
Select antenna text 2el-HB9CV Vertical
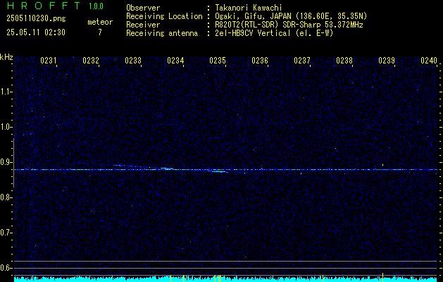coord(253,33)
